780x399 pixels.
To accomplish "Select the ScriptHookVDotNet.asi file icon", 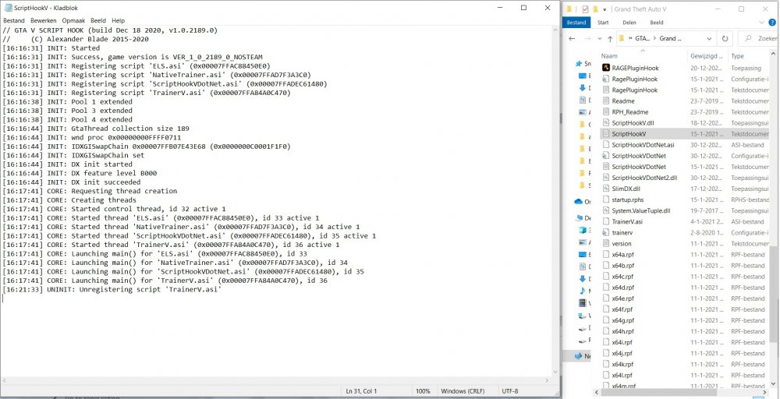I will (606, 145).
